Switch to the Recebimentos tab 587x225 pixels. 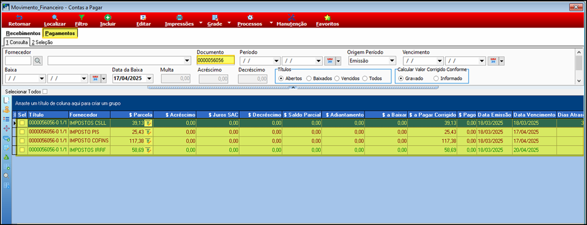tap(23, 33)
